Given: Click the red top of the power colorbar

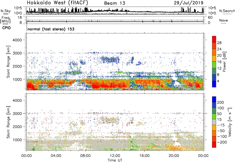Looking at the screenshot, I should tap(214, 39).
